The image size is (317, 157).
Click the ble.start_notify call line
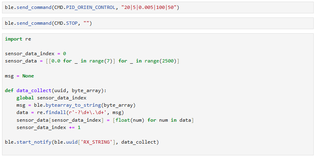pyautogui.click(x=82, y=142)
